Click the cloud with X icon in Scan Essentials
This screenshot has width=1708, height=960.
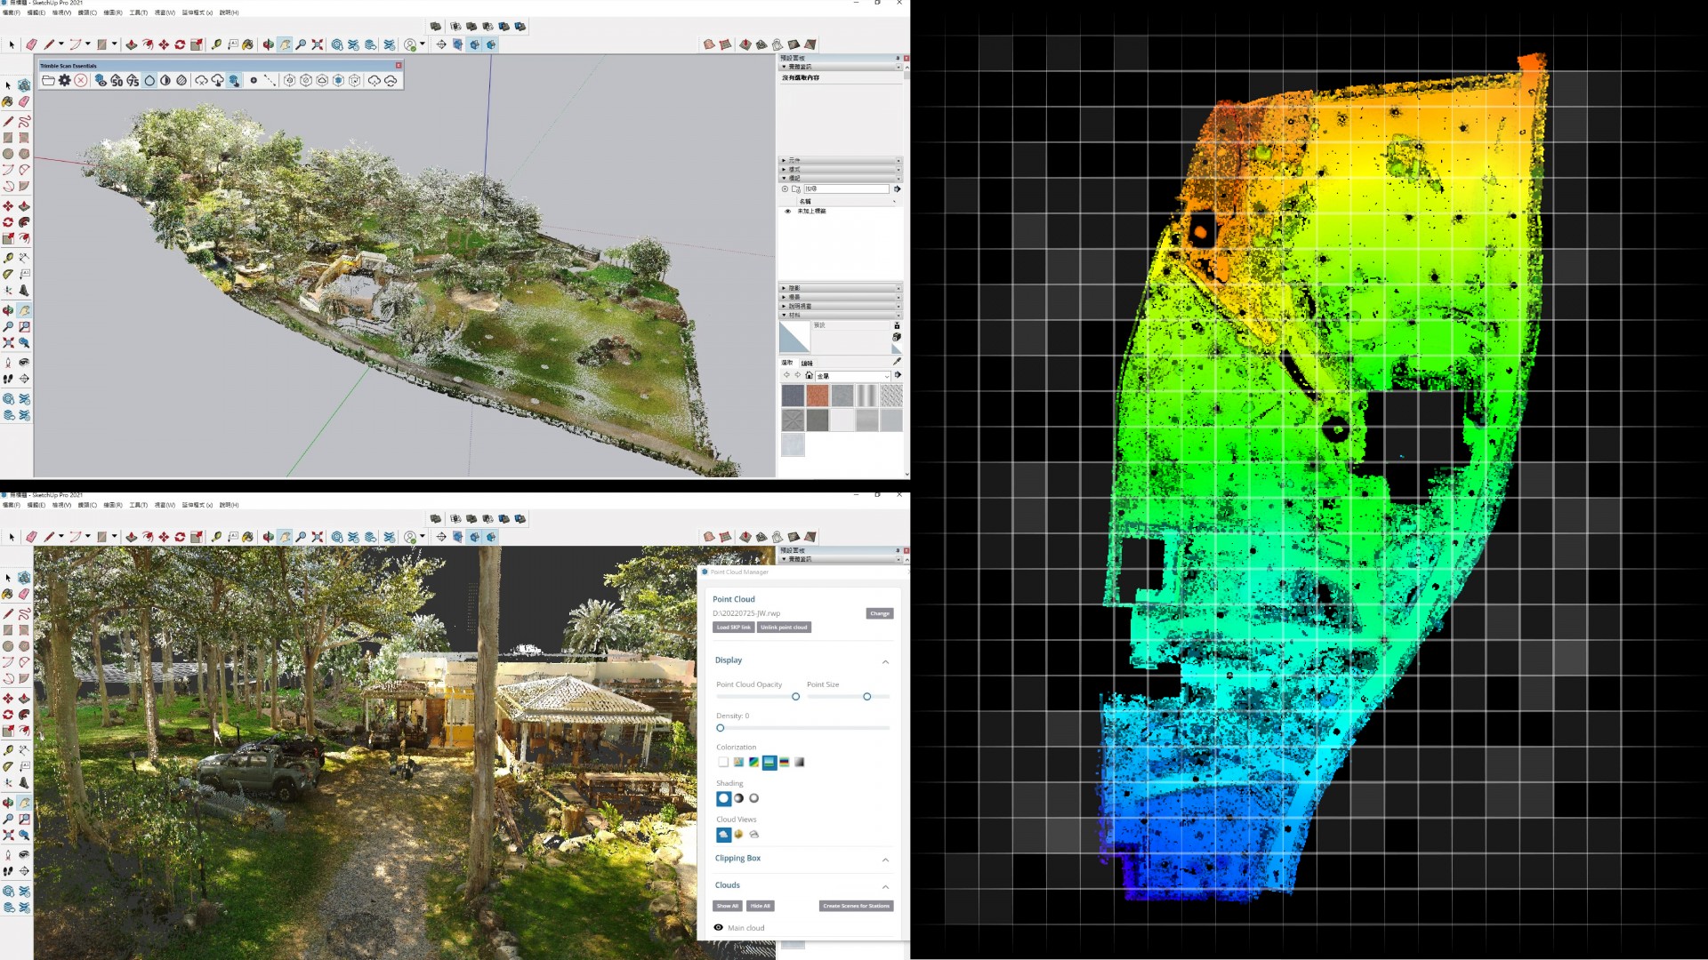(202, 81)
